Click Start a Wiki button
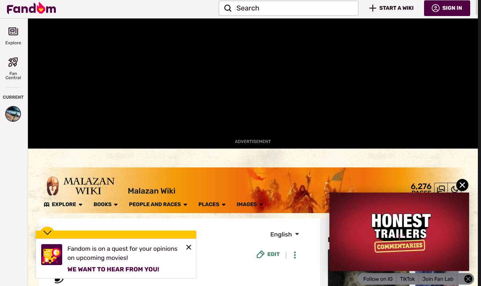Image resolution: width=481 pixels, height=286 pixels. click(391, 8)
